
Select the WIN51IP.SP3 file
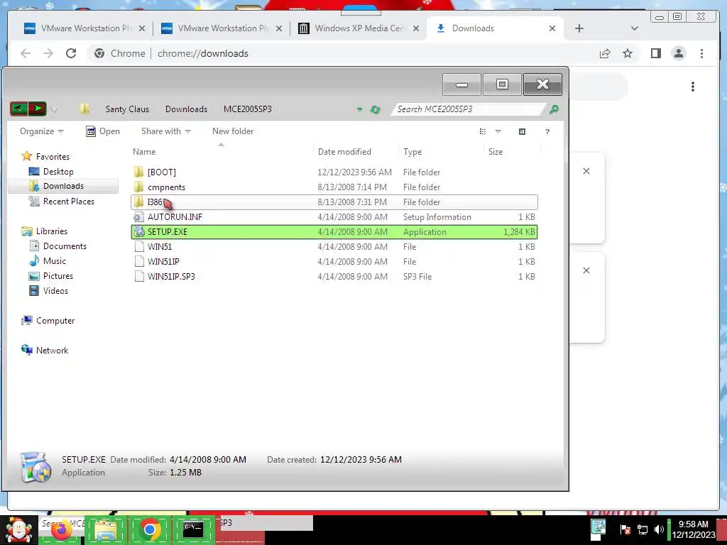click(x=334, y=276)
